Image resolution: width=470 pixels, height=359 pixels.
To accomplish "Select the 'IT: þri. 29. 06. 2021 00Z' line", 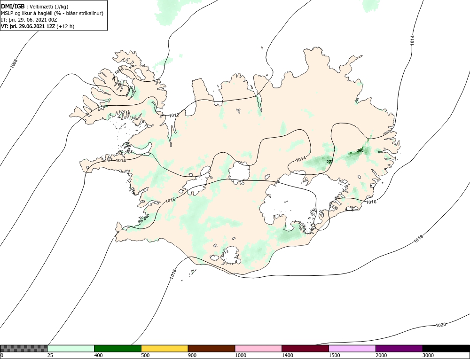I will click(29, 20).
